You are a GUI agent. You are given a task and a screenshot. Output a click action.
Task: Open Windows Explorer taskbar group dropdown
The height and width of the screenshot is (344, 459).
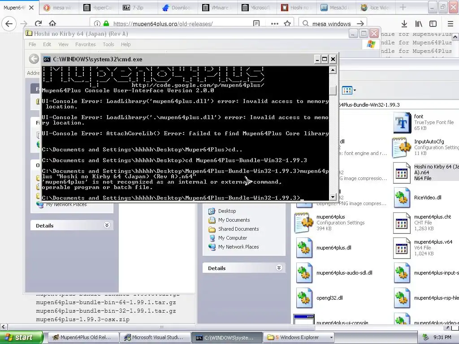click(x=331, y=337)
